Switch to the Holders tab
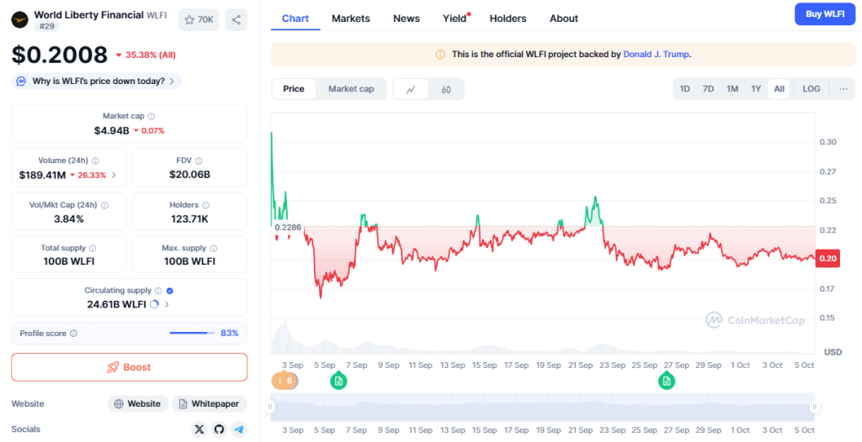 click(x=508, y=18)
